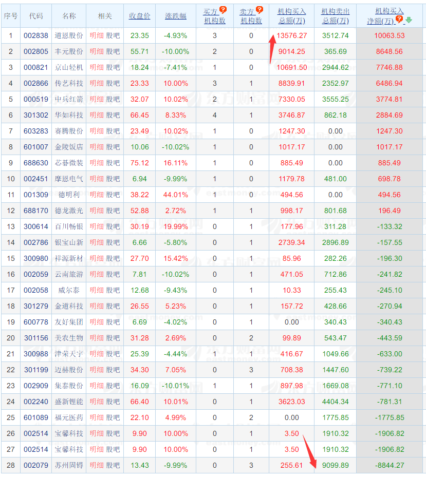Open 明细 for 002866 传艺科技
The width and height of the screenshot is (426, 477).
[x=97, y=83]
